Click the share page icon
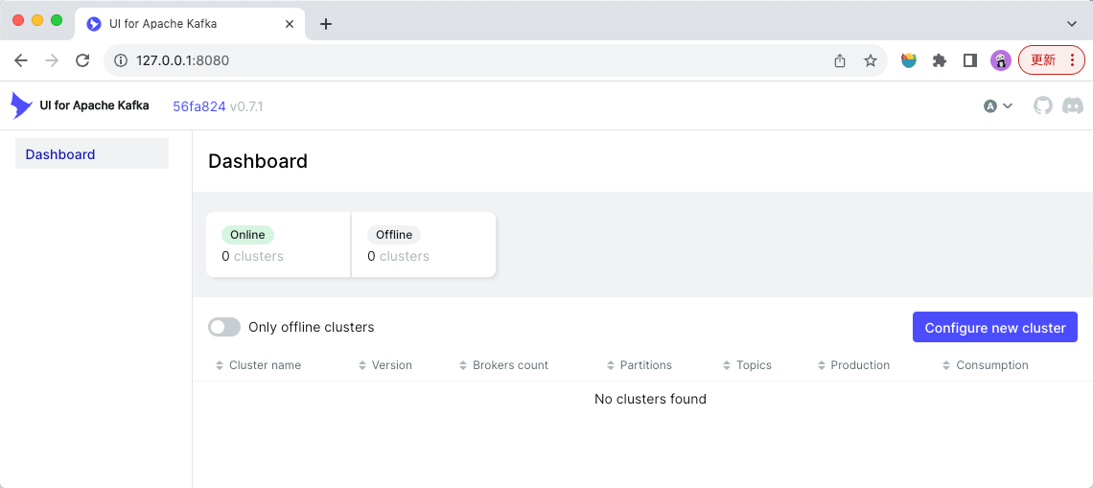 coord(840,60)
